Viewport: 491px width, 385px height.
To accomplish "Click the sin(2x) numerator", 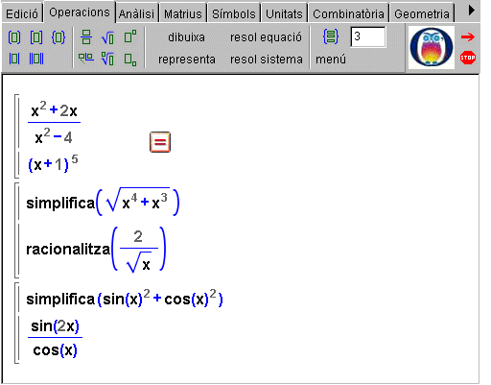I will click(55, 326).
